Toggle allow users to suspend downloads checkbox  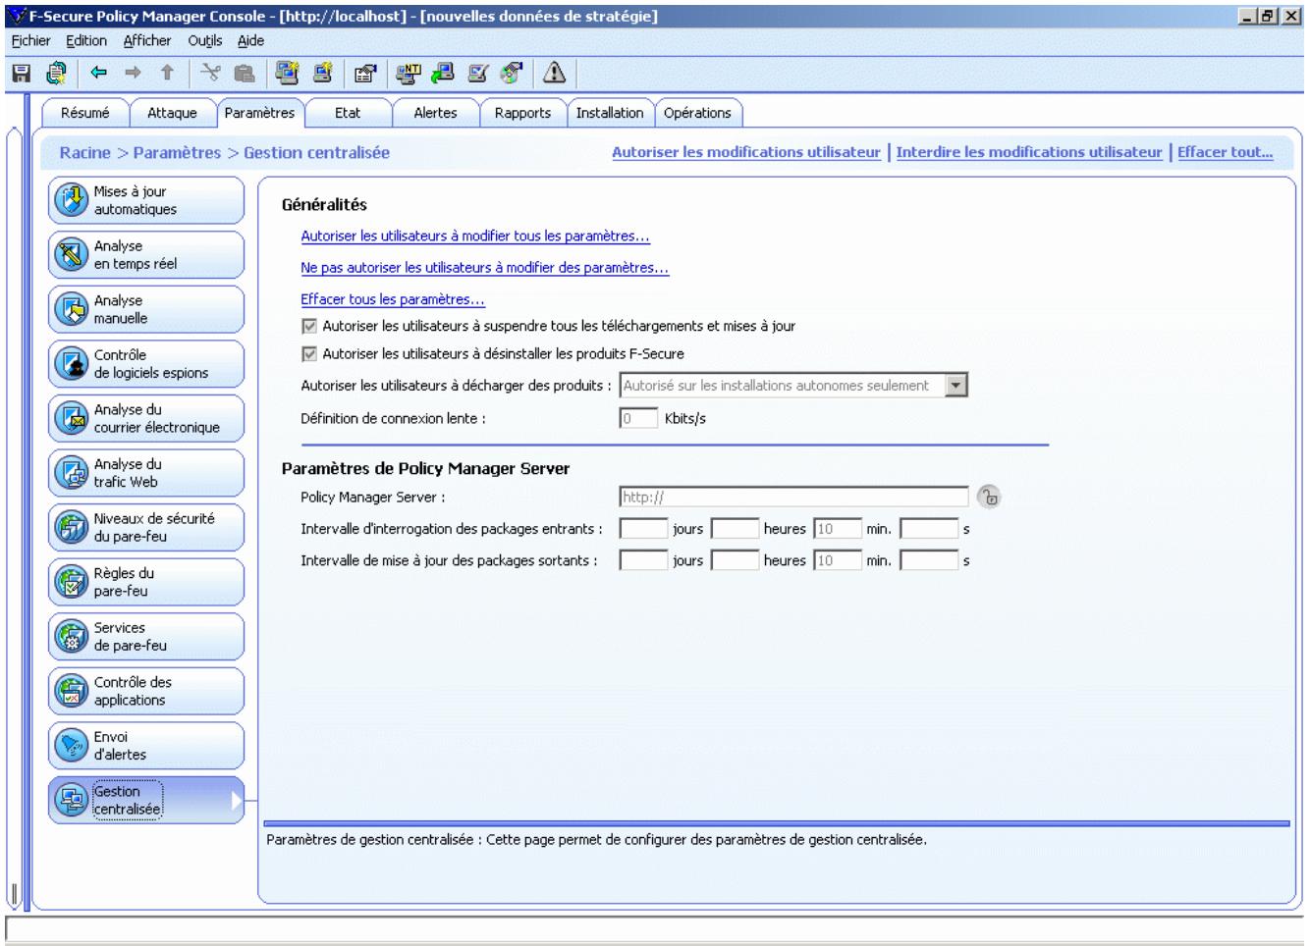pos(309,326)
